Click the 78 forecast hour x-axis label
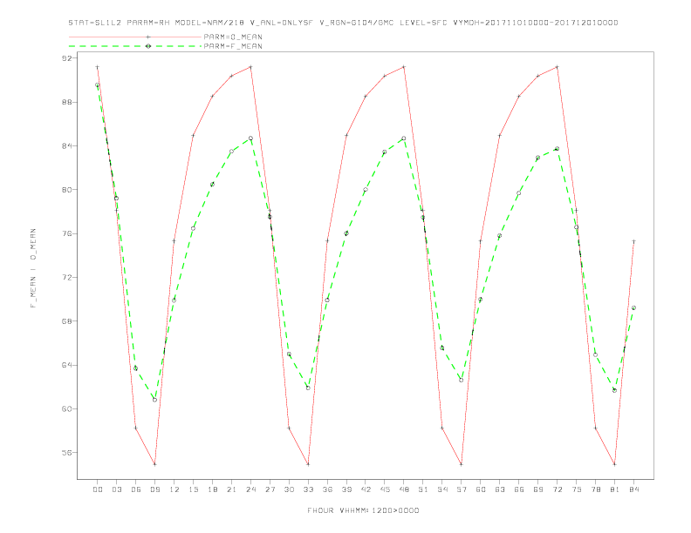Viewport: 691px width, 533px height. [x=596, y=489]
